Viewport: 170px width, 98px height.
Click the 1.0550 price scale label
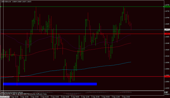coord(167,82)
